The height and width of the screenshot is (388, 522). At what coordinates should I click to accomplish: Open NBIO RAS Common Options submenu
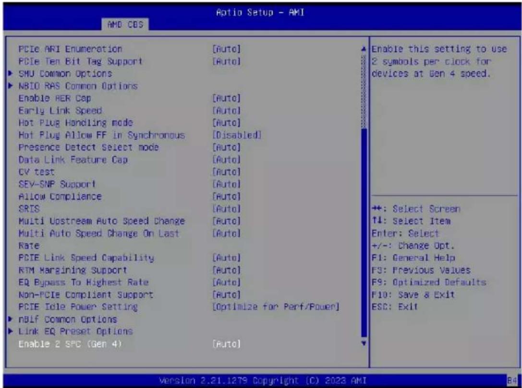pos(78,86)
